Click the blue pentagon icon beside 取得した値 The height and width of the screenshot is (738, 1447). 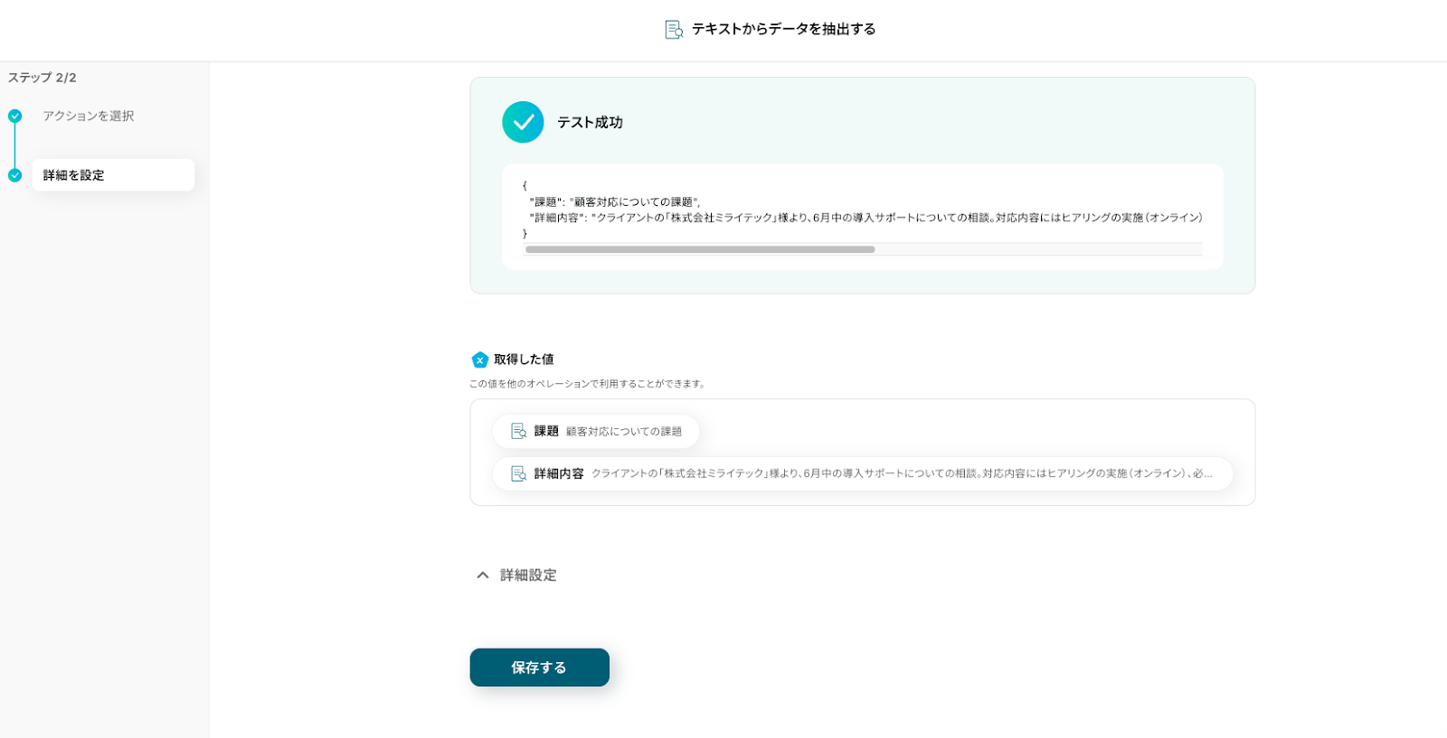click(x=480, y=360)
